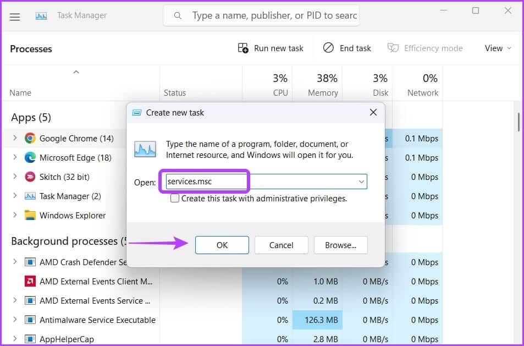524x346 pixels.
Task: Enable Create this task with administrative privileges
Action: click(x=175, y=199)
